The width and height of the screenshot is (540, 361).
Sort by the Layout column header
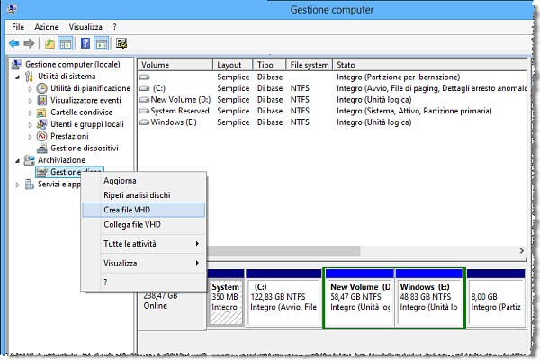pos(233,65)
